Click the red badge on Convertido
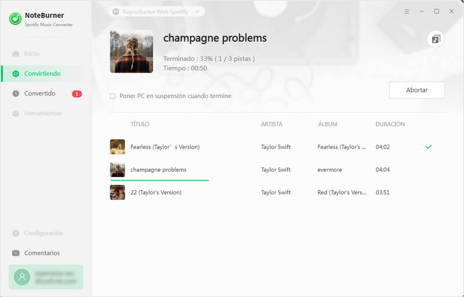The width and height of the screenshot is (464, 297). pyautogui.click(x=77, y=94)
